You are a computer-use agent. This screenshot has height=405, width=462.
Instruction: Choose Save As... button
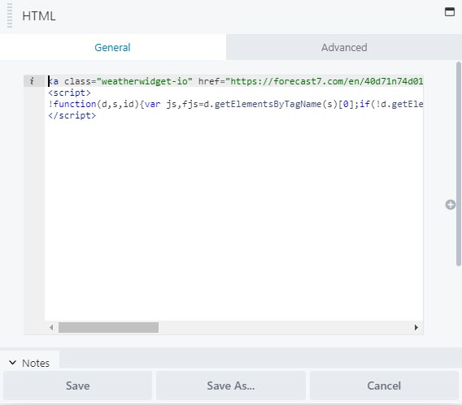[231, 386]
